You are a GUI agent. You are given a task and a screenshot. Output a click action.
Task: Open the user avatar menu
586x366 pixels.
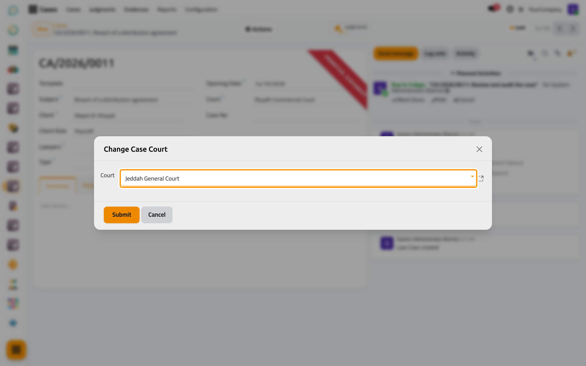pyautogui.click(x=573, y=9)
